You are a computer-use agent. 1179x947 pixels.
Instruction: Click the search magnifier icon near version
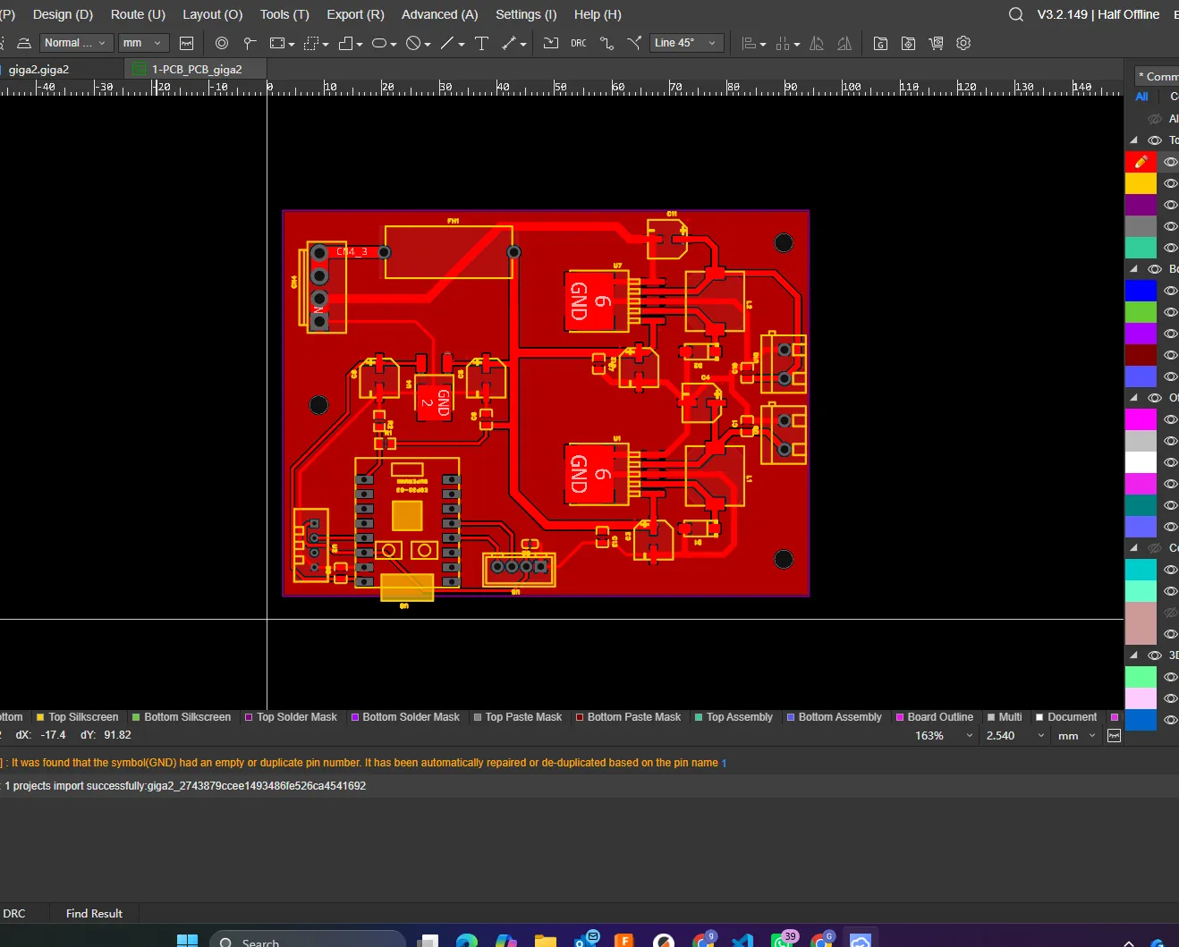tap(1015, 14)
